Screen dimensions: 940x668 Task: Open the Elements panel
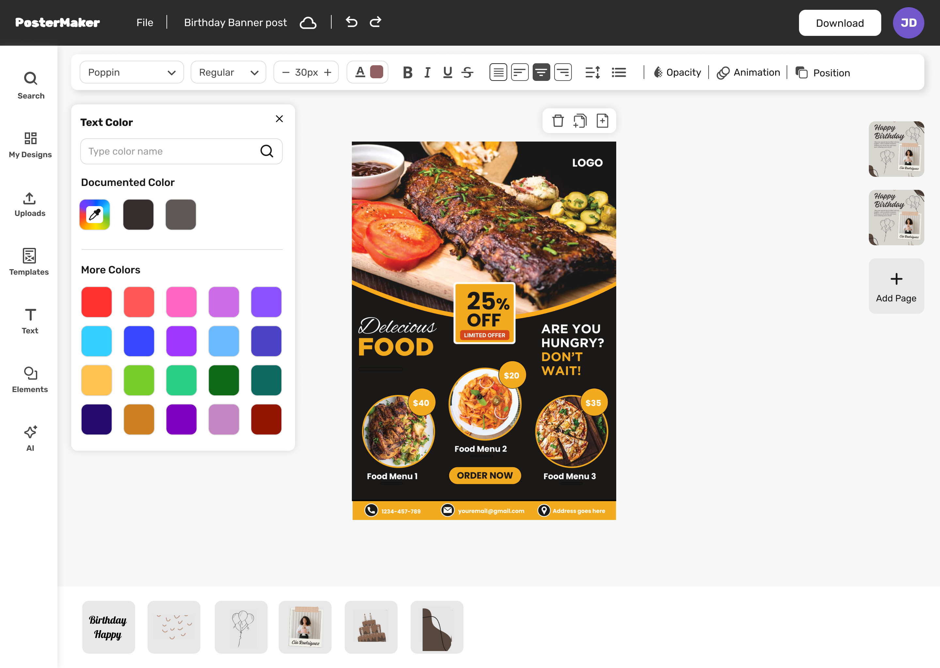click(30, 379)
